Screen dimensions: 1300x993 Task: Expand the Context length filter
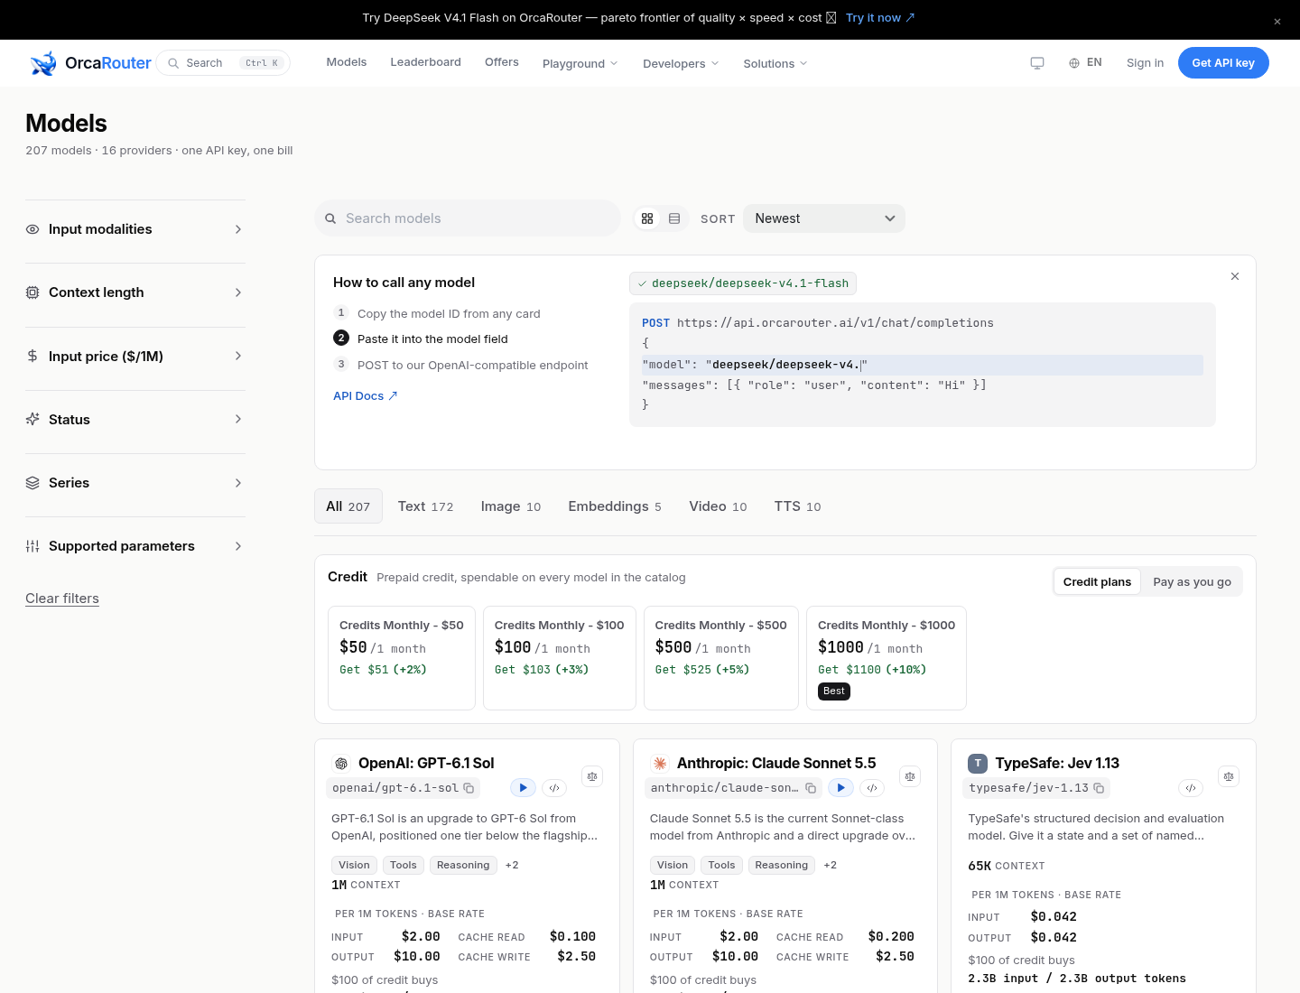click(x=135, y=292)
